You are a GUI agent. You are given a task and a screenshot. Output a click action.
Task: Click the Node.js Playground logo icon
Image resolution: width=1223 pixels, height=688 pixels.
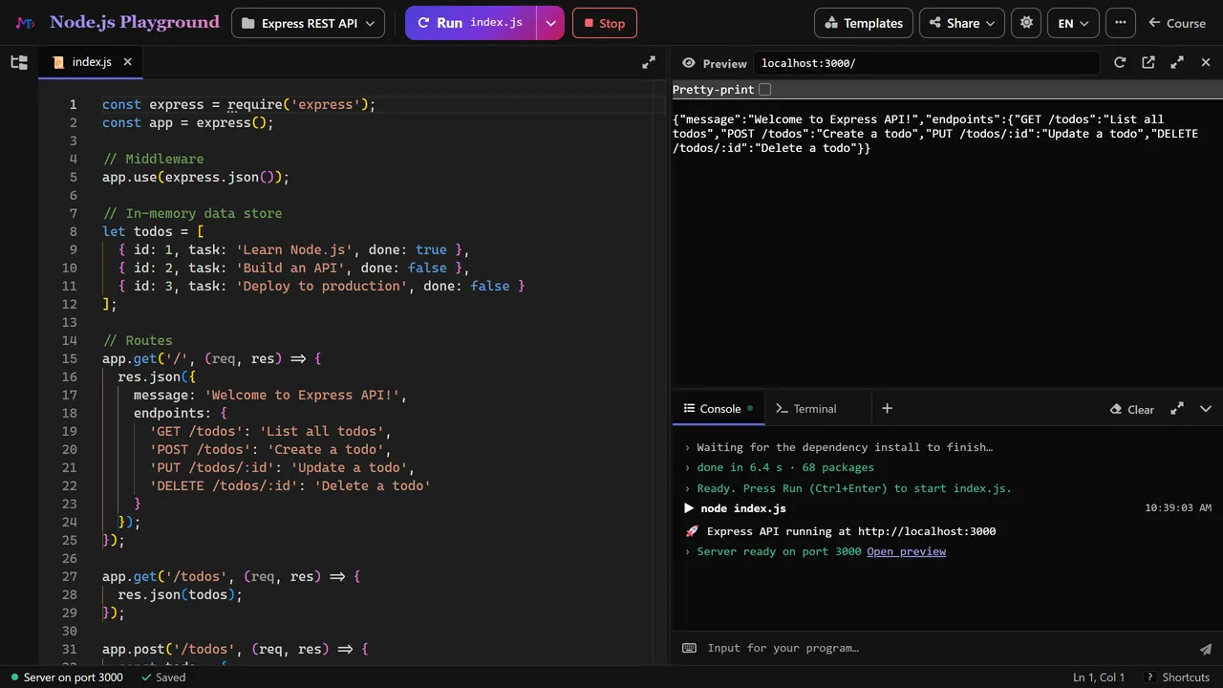[25, 23]
